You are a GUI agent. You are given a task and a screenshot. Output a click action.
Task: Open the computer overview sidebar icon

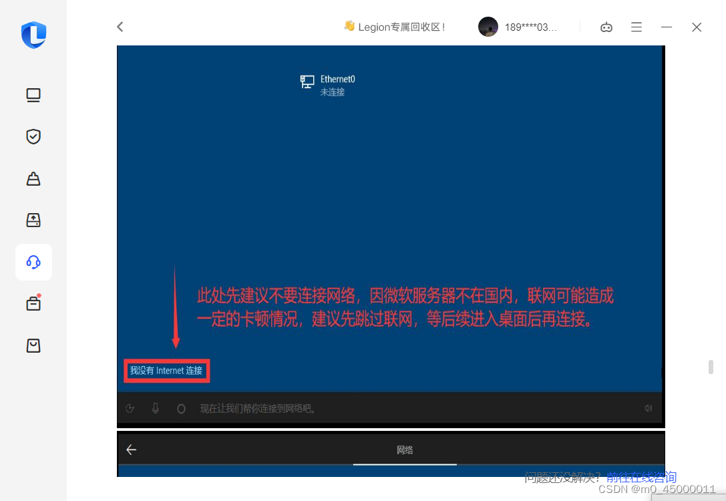(x=33, y=95)
